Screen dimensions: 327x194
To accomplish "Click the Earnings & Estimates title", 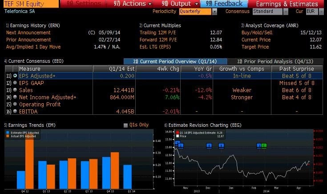I will 287,4.
